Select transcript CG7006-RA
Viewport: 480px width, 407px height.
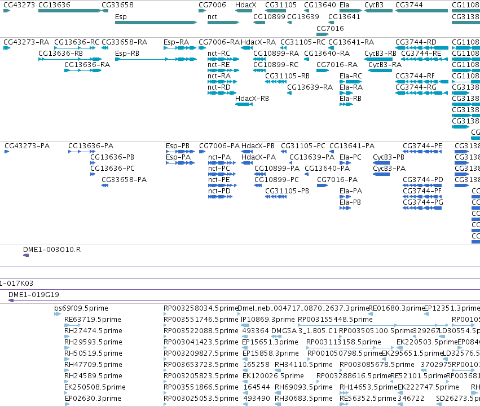coord(202,48)
